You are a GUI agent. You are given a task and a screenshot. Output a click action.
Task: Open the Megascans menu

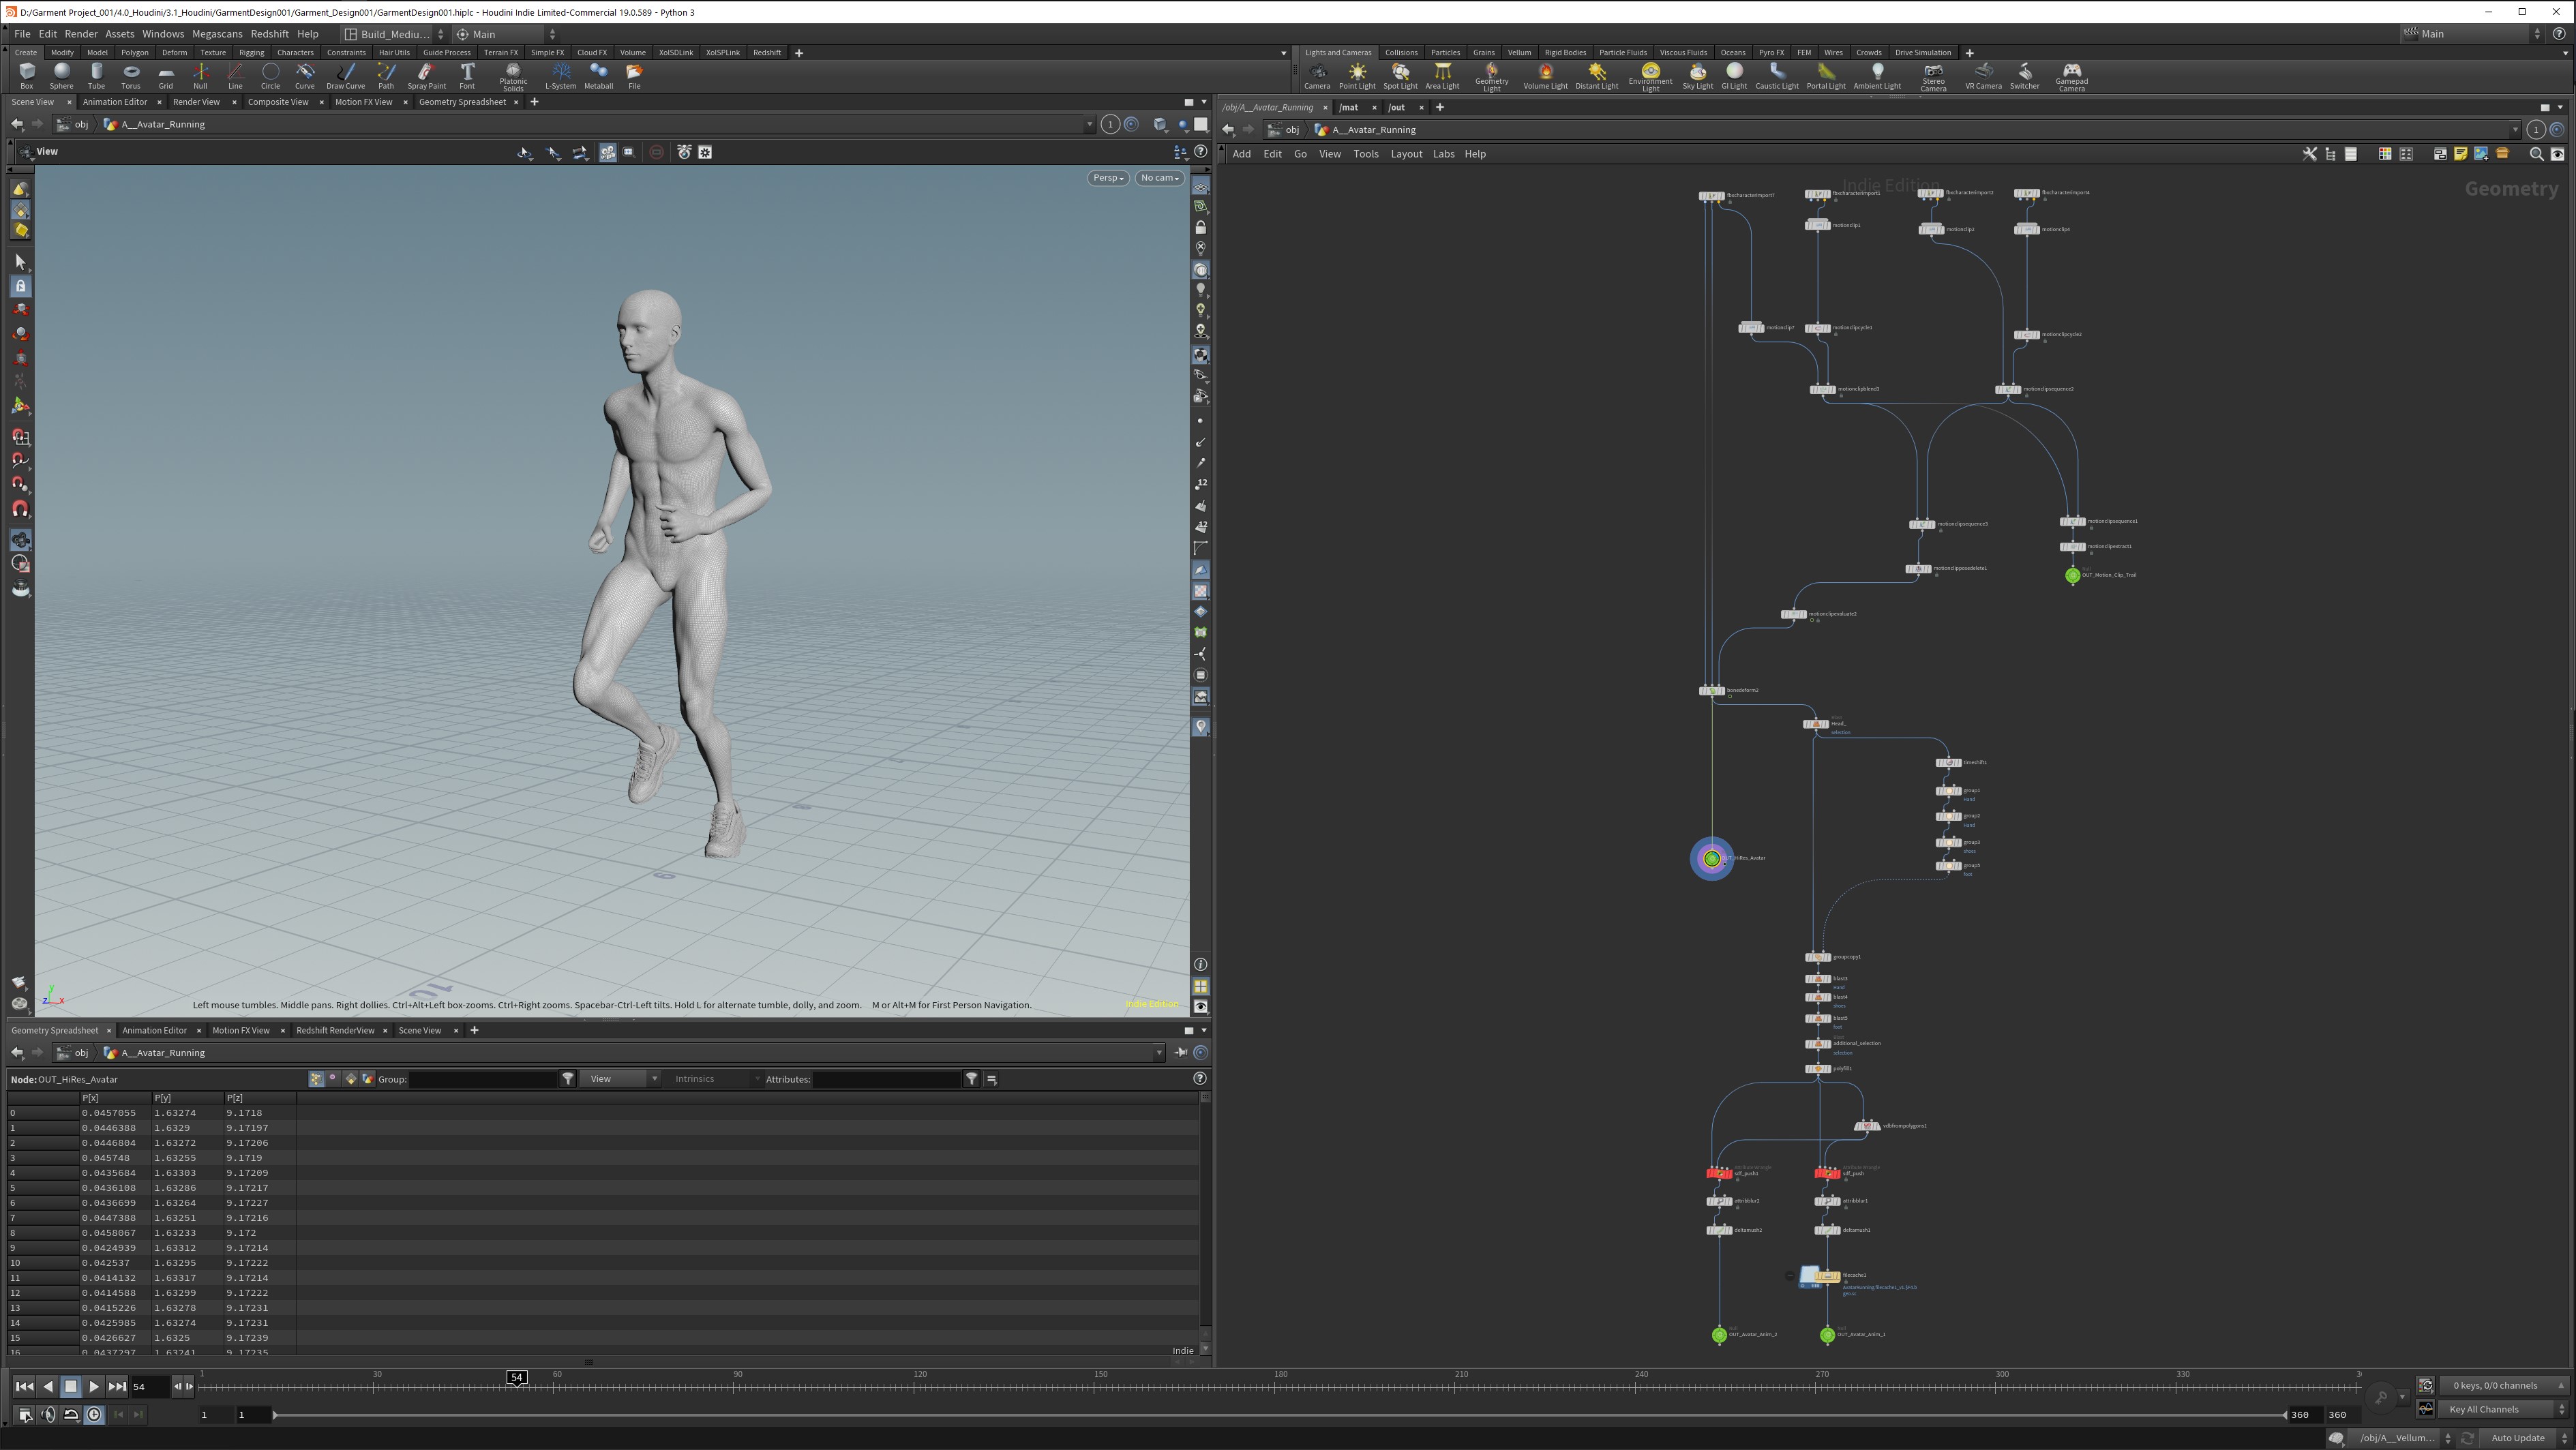tap(217, 34)
